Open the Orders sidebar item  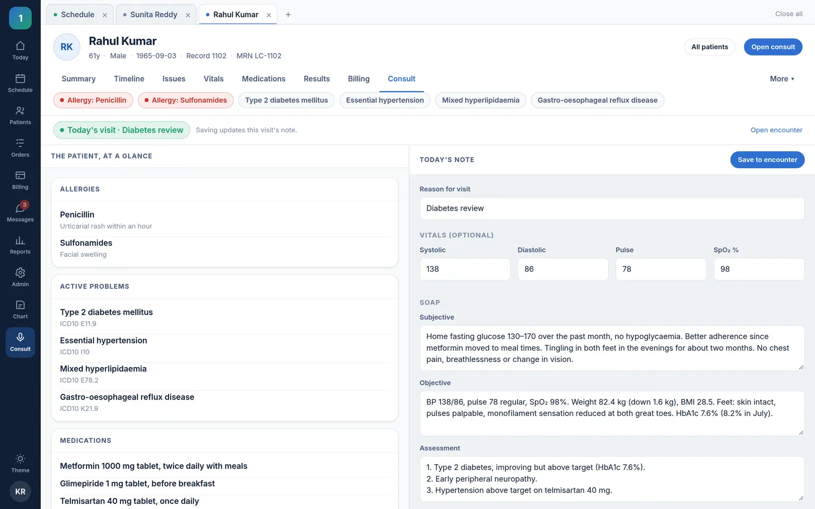[x=20, y=148]
